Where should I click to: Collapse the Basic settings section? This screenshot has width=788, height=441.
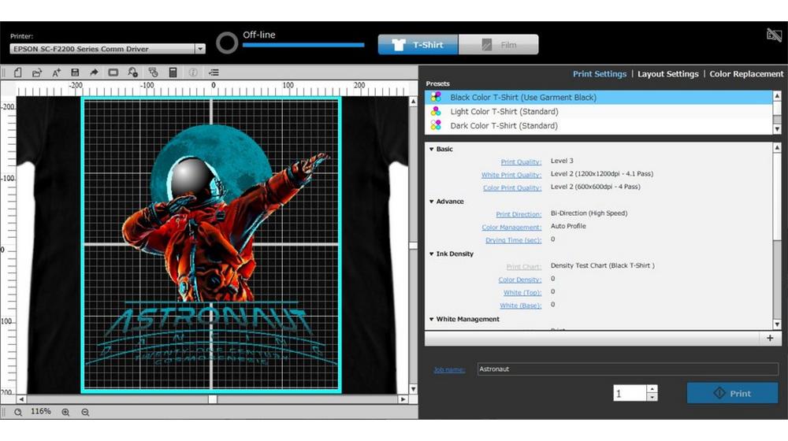click(x=432, y=149)
